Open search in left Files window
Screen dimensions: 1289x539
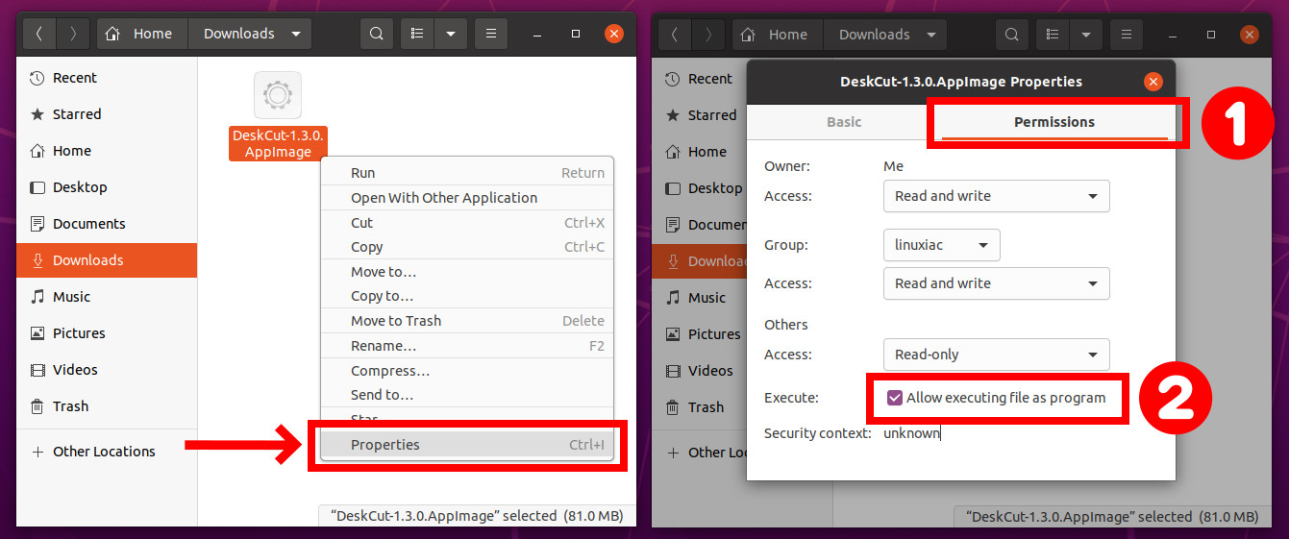pyautogui.click(x=376, y=34)
